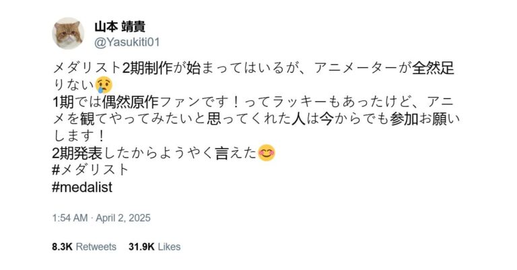The image size is (517, 270).
Task: Open the @Yasukiti01 handle link
Action: pos(127,42)
